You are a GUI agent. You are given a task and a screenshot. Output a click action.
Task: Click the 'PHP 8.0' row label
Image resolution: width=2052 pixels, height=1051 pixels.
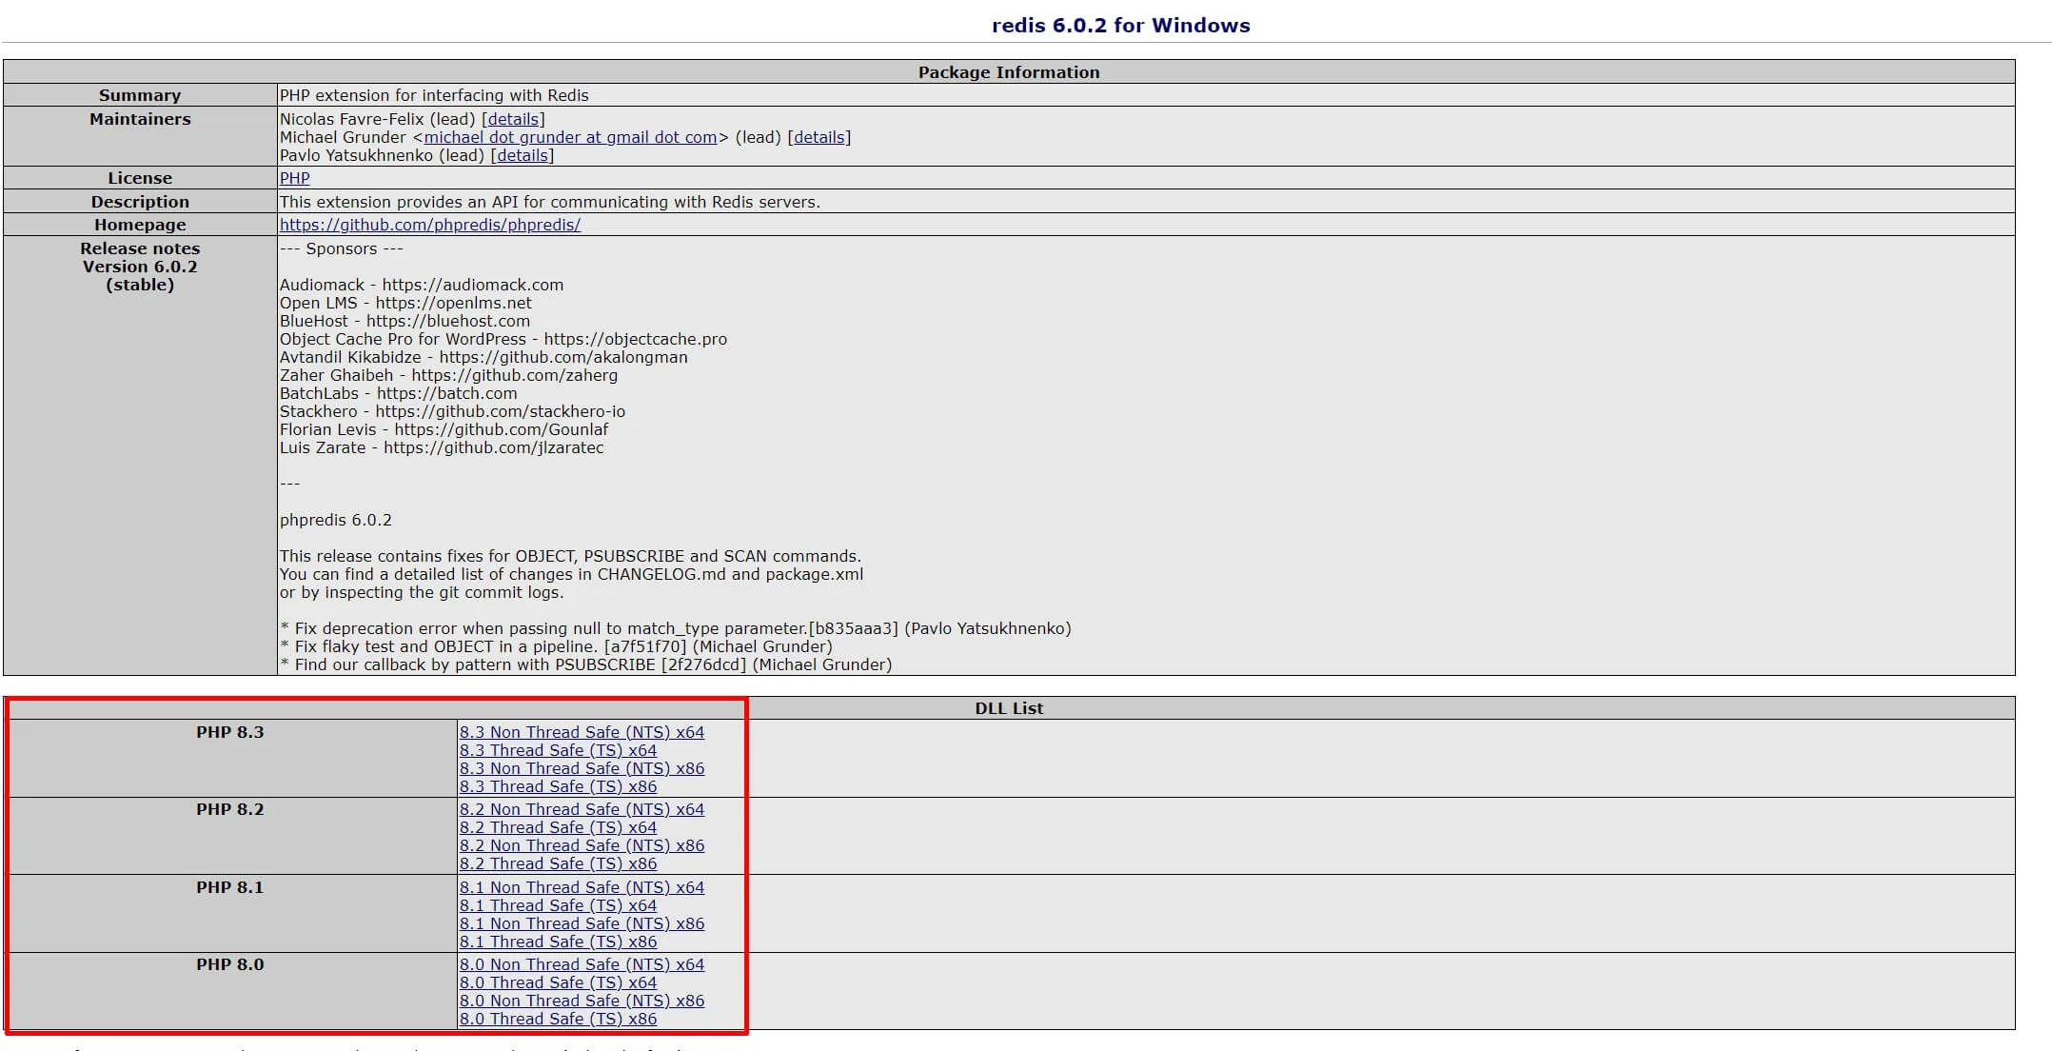pyautogui.click(x=230, y=964)
